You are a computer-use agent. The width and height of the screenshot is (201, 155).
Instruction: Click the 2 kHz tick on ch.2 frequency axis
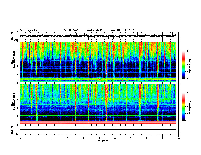(18, 116)
